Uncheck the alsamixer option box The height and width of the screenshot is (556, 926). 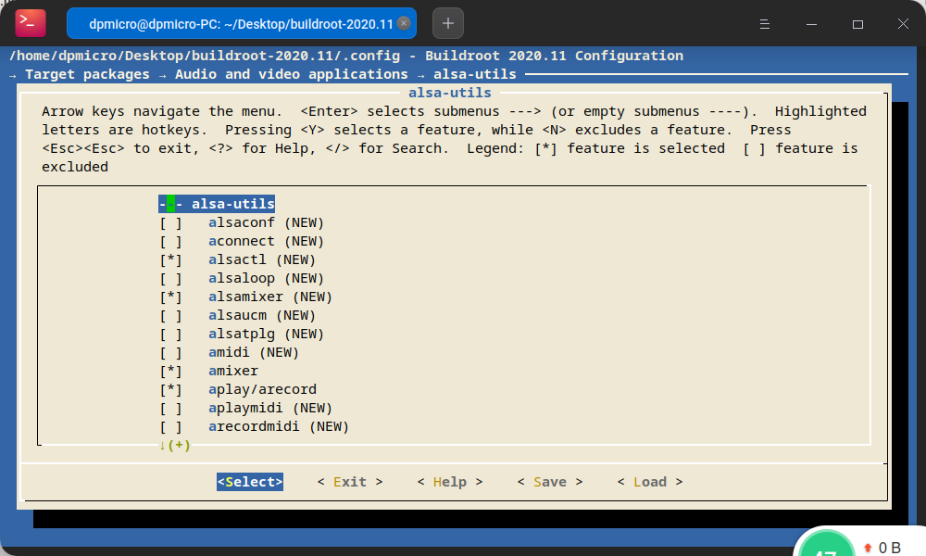click(x=170, y=297)
